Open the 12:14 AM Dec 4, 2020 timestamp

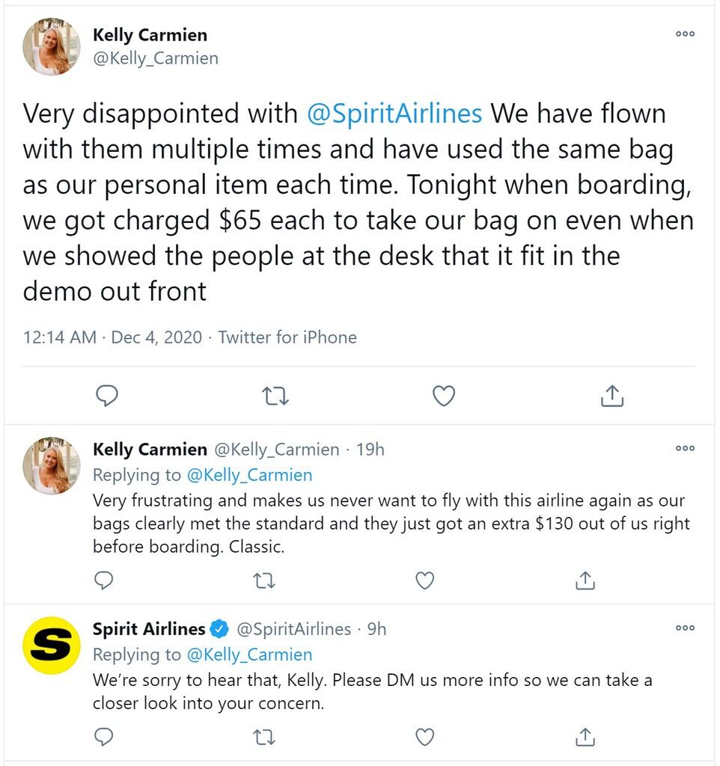(x=112, y=337)
